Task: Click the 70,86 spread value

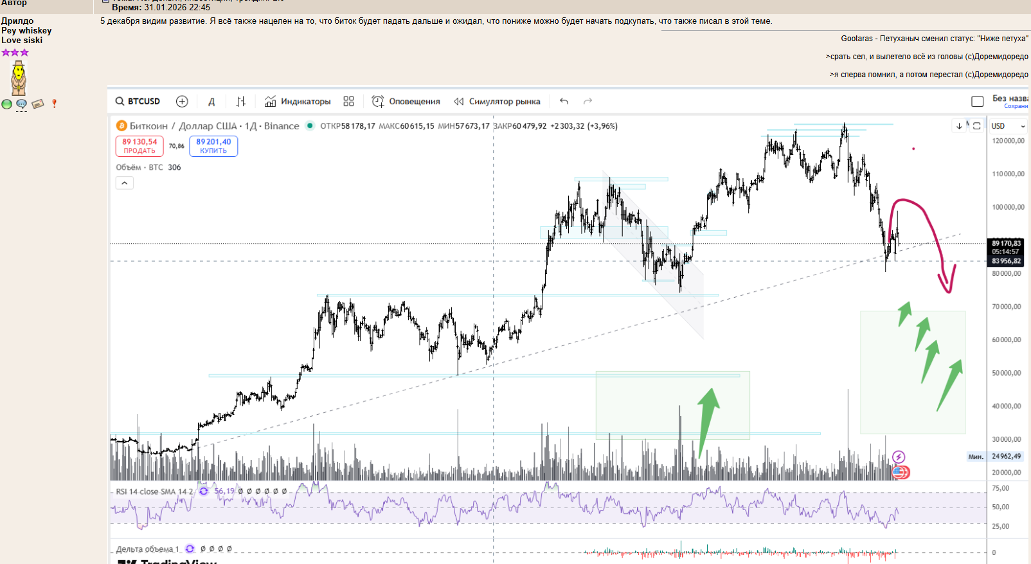Action: [x=177, y=146]
